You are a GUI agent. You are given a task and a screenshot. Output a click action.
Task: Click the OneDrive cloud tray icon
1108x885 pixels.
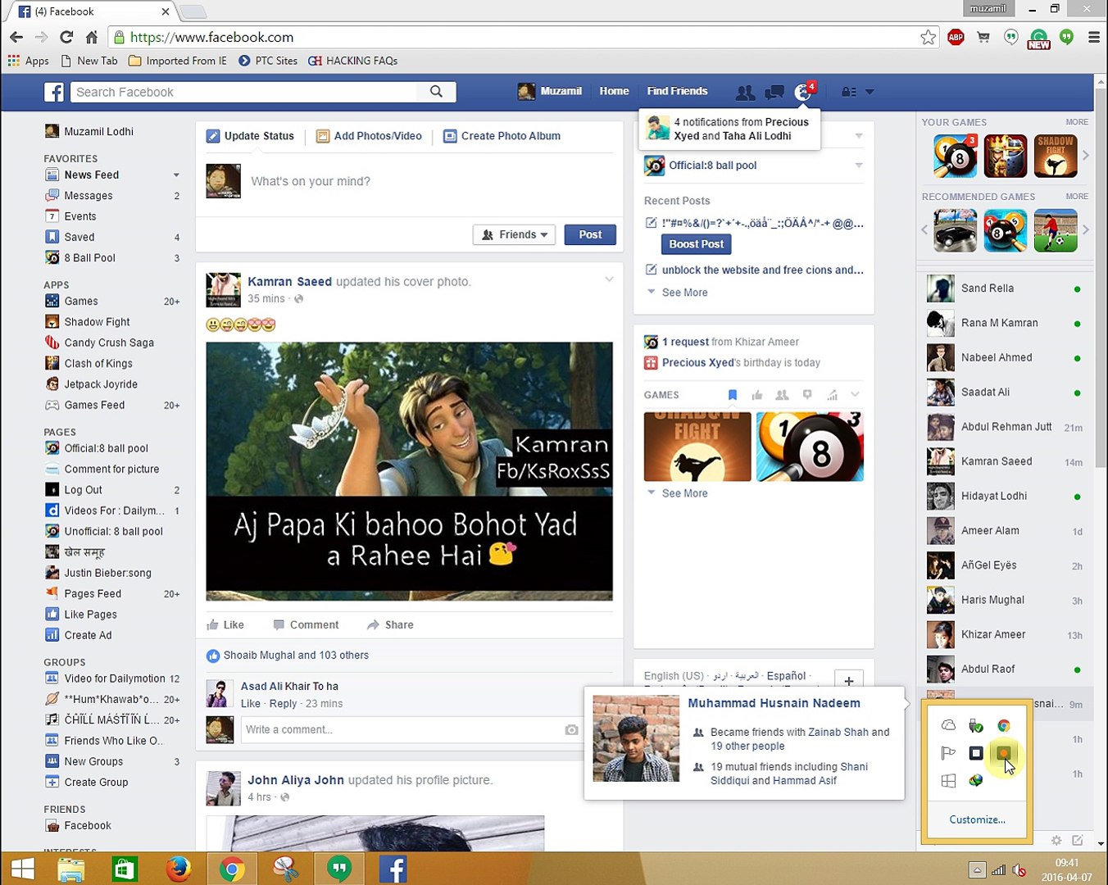[948, 725]
